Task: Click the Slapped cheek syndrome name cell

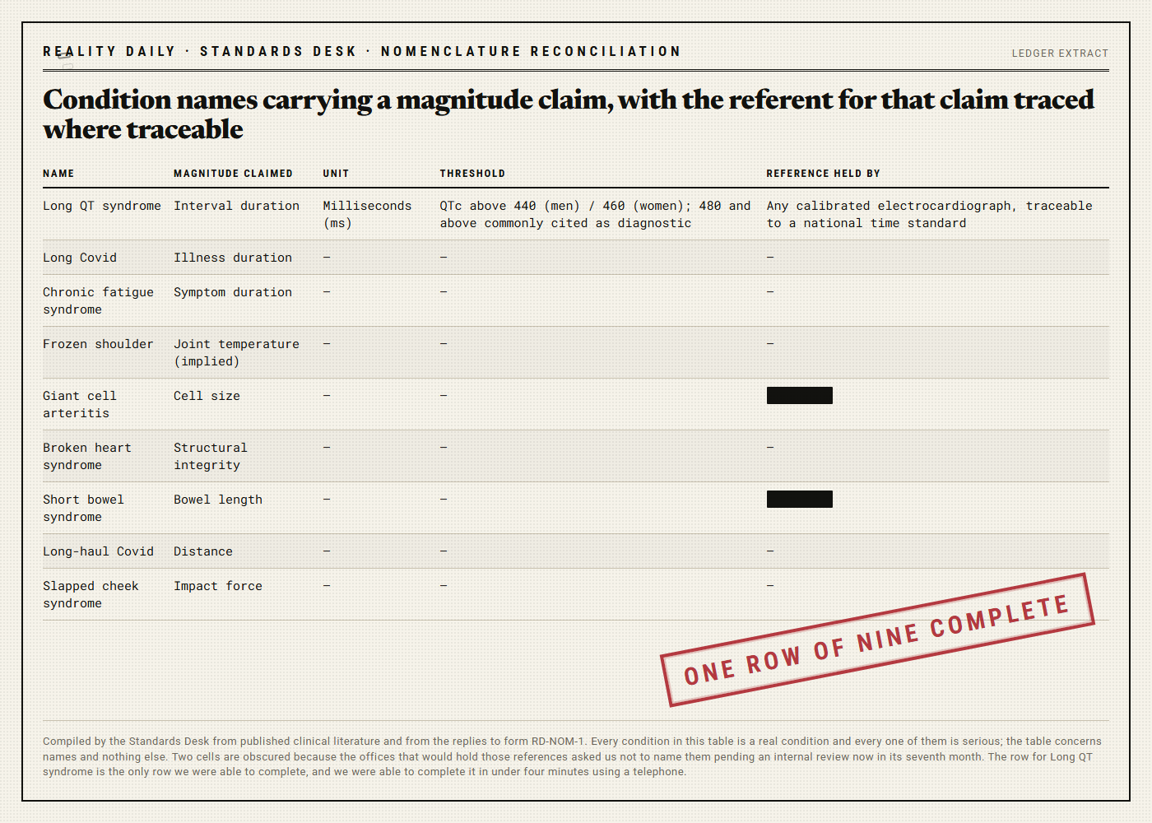Action: [91, 594]
